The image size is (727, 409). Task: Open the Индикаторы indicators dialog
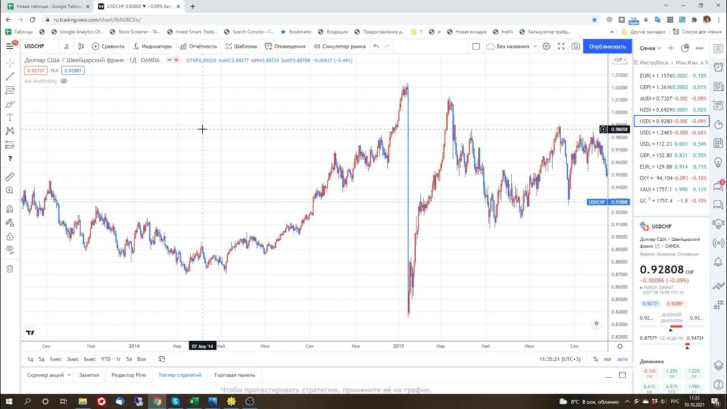[x=152, y=46]
